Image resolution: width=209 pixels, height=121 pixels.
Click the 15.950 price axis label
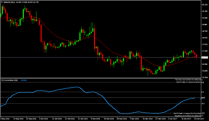click(205, 71)
